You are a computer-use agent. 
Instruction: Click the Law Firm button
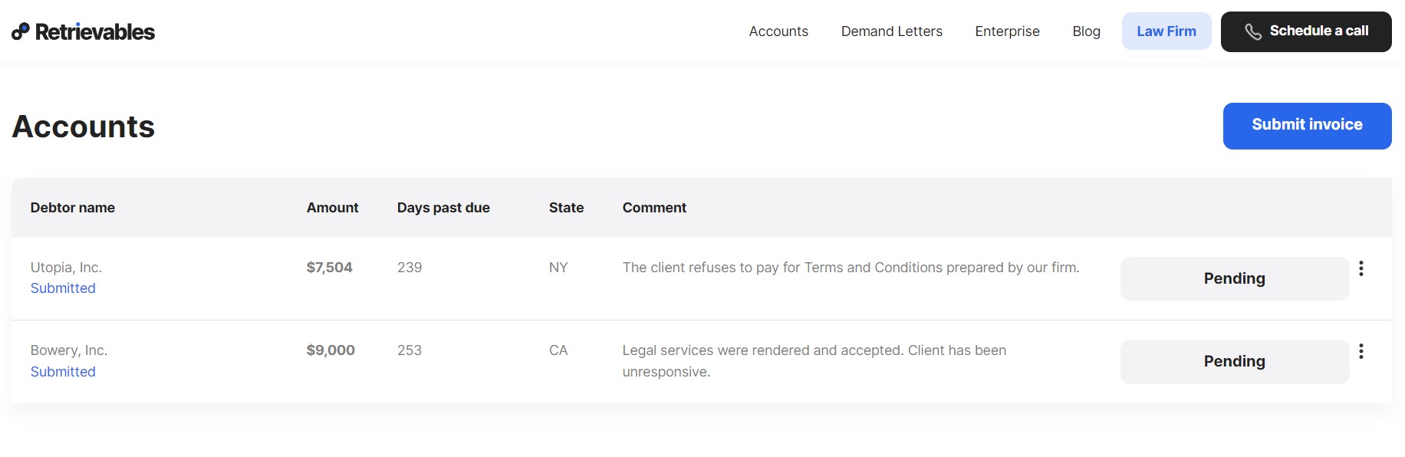(x=1166, y=31)
